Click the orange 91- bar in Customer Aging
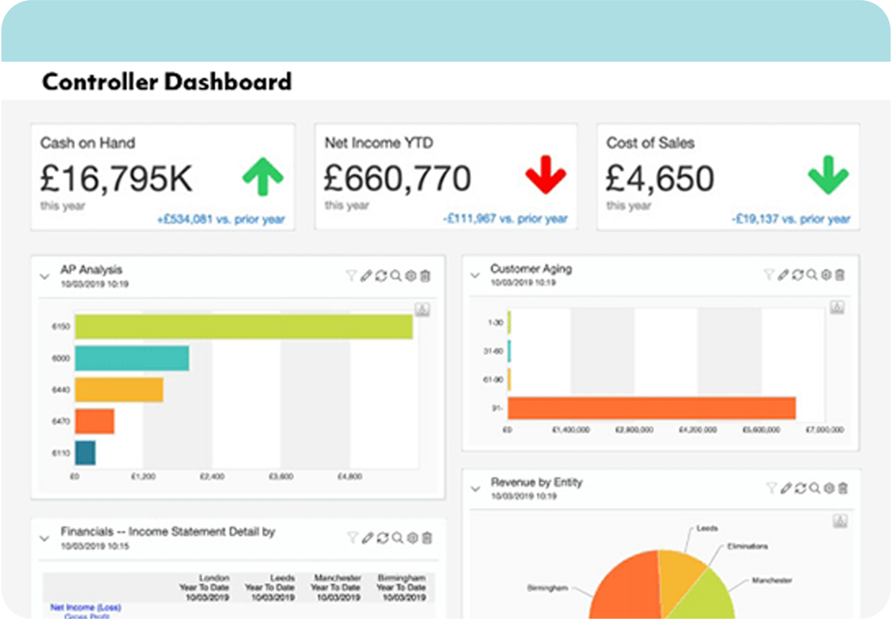This screenshot has height=620, width=891. tap(652, 408)
